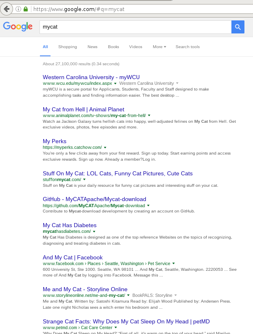Expand arrow next to github.com result URL

pyautogui.click(x=148, y=206)
